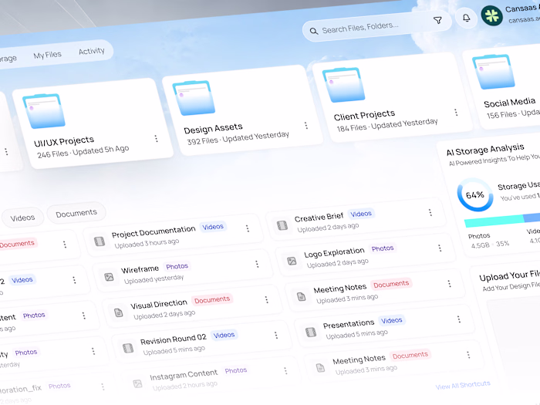This screenshot has height=405, width=540.
Task: Switch to Activity tab
Action: [x=91, y=51]
